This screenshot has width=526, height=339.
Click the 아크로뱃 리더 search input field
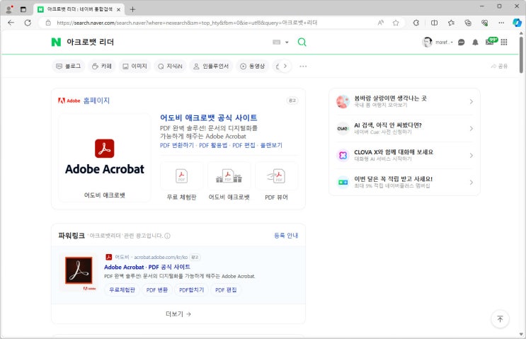(168, 42)
